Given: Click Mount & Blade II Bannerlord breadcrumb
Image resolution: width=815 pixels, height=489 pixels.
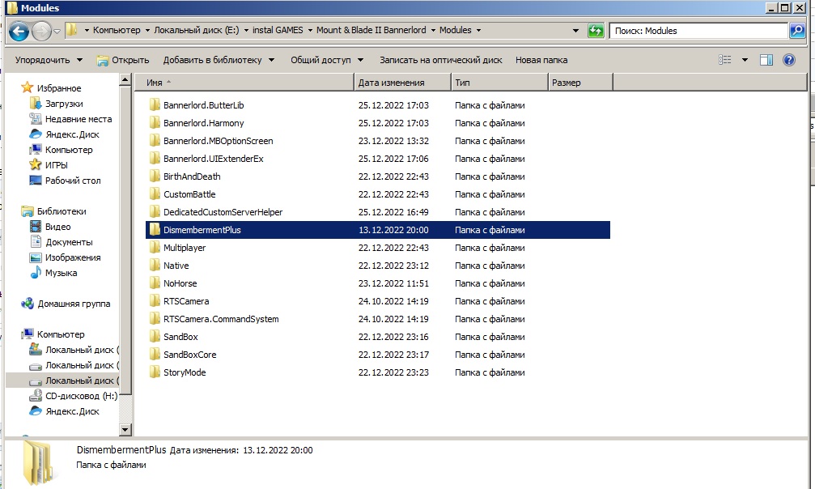Looking at the screenshot, I should (371, 30).
